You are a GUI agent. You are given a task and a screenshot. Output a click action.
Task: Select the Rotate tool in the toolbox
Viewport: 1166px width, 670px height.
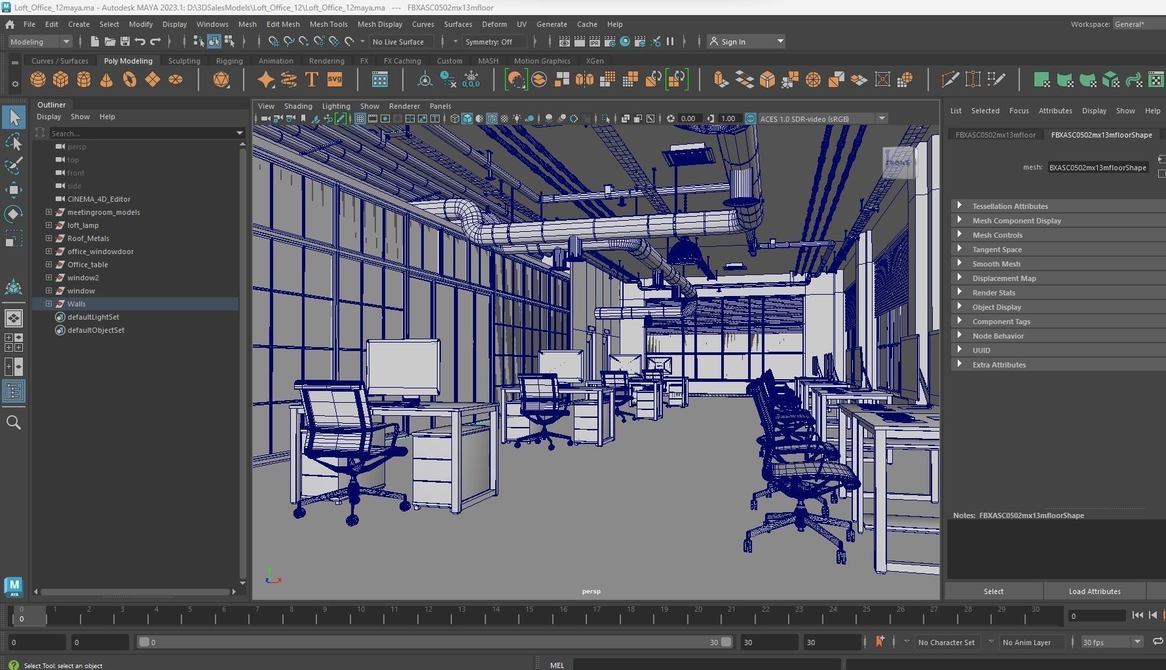tap(14, 214)
